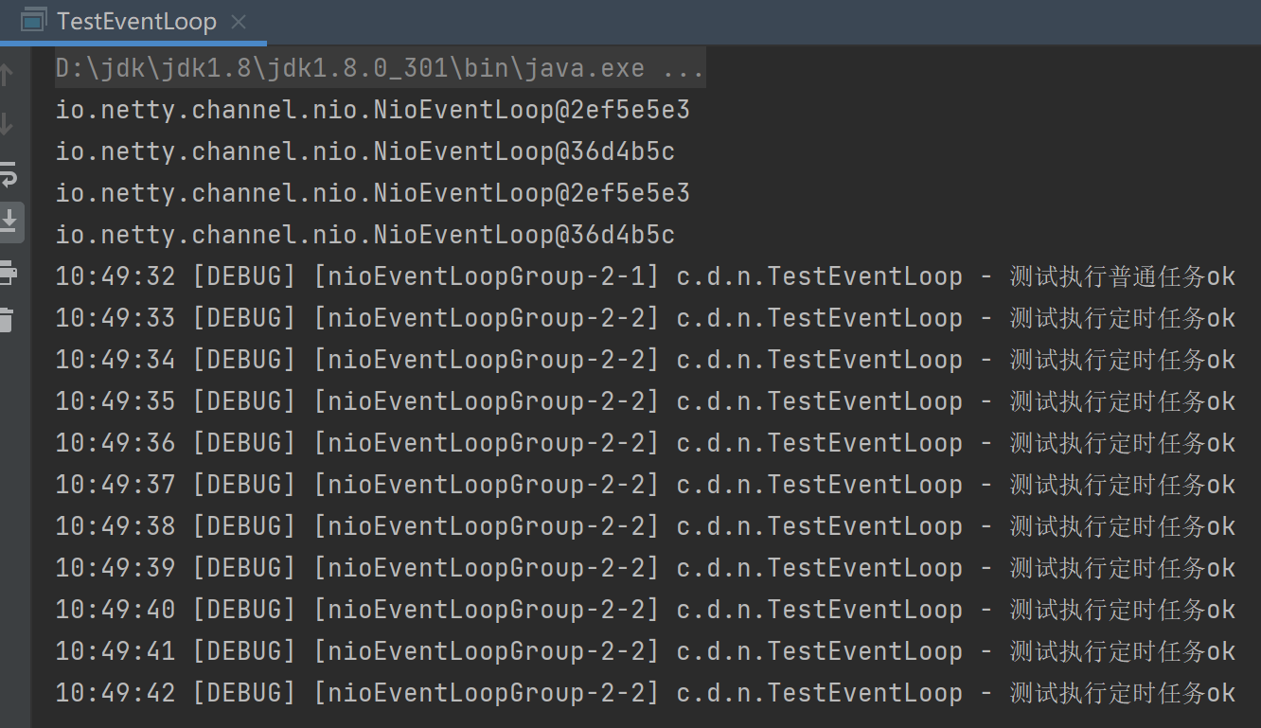Click nioEventLoopGroup-2-1 thread name in log
Image resolution: width=1261 pixels, height=728 pixels.
click(486, 277)
